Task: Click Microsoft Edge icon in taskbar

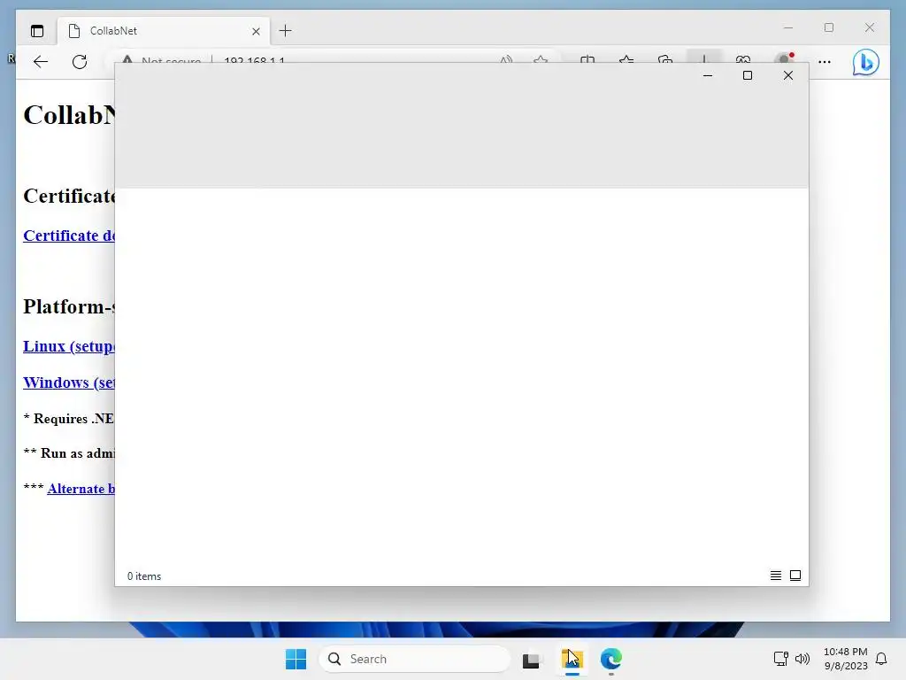Action: coord(610,659)
